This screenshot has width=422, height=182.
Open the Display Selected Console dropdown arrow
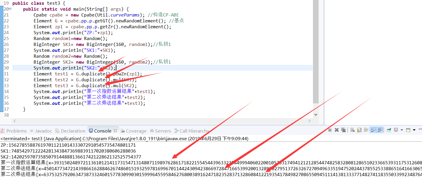tap(402, 130)
